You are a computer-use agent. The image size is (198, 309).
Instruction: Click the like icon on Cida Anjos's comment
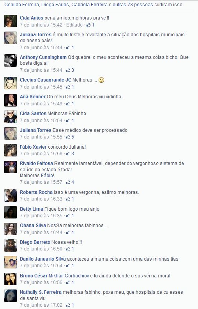coord(89,25)
